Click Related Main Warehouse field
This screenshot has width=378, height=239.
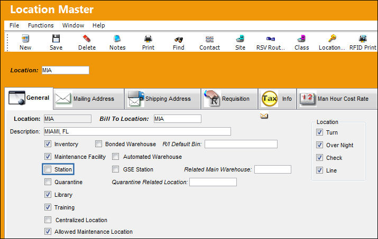point(273,169)
